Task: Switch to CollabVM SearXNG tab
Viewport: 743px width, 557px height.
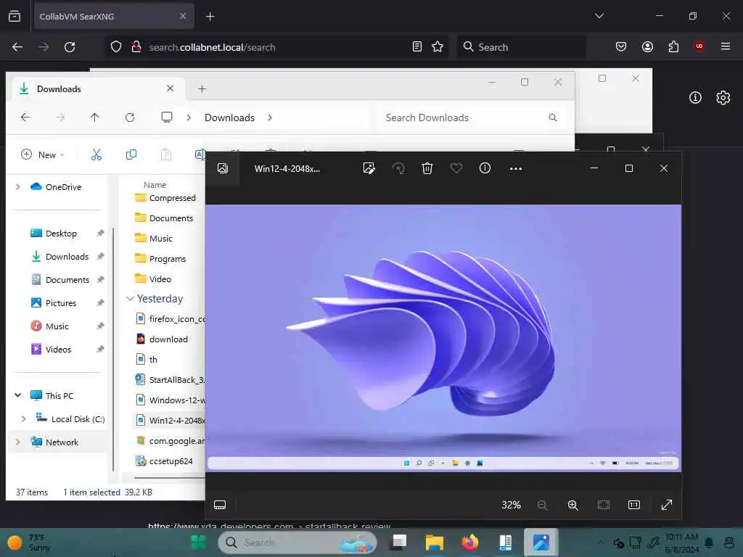Action: [x=112, y=17]
